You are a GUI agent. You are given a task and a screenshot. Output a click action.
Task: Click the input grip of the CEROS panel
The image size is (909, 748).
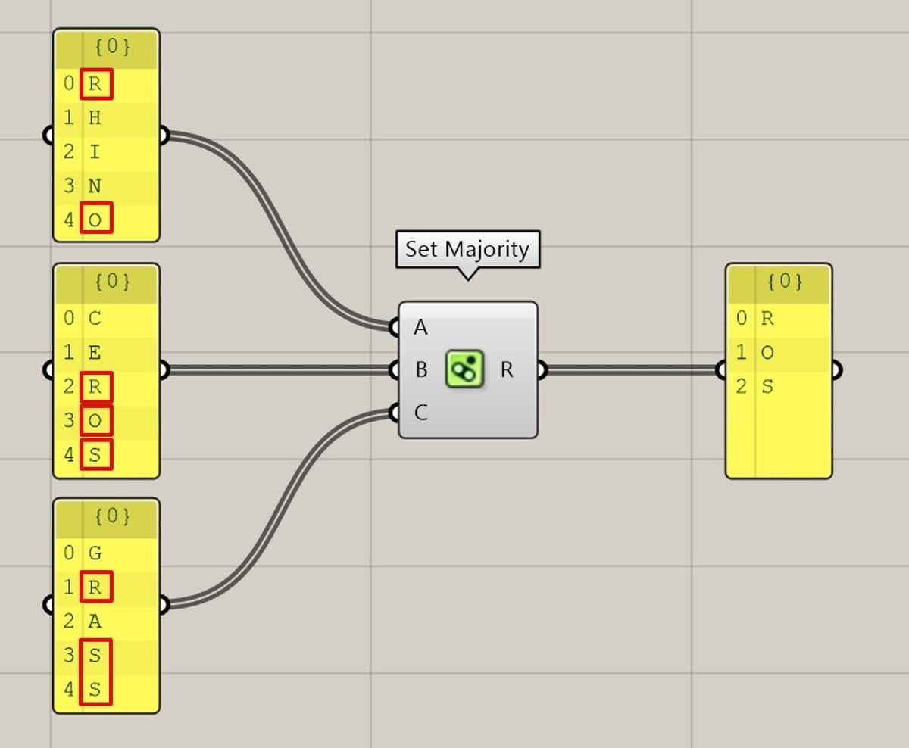pyautogui.click(x=49, y=370)
